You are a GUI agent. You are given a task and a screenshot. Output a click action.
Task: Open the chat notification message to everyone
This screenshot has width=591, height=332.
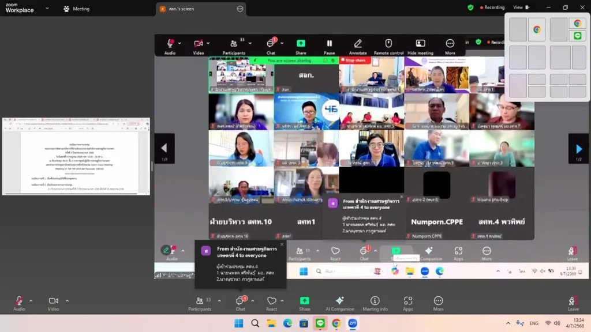[241, 264]
